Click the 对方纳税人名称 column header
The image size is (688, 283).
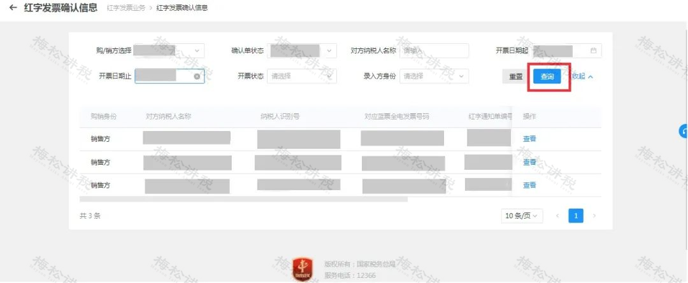(x=168, y=116)
